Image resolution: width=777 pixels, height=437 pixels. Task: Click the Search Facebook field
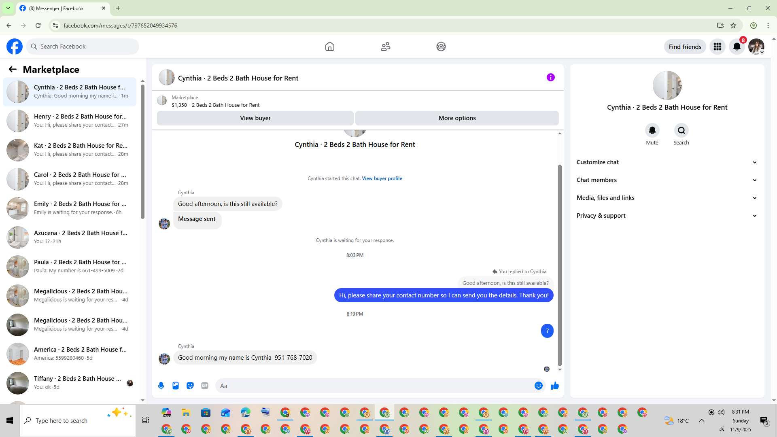pos(83,47)
